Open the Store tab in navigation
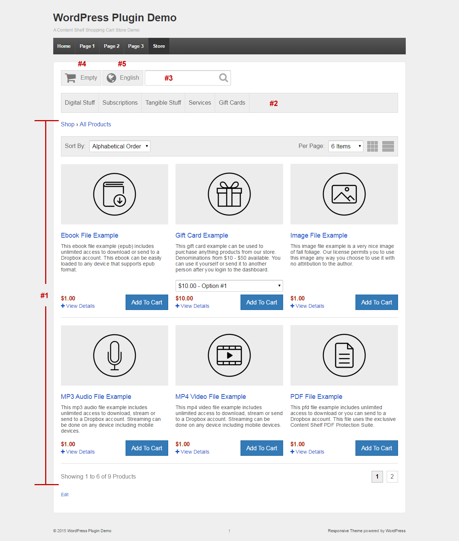 (159, 46)
